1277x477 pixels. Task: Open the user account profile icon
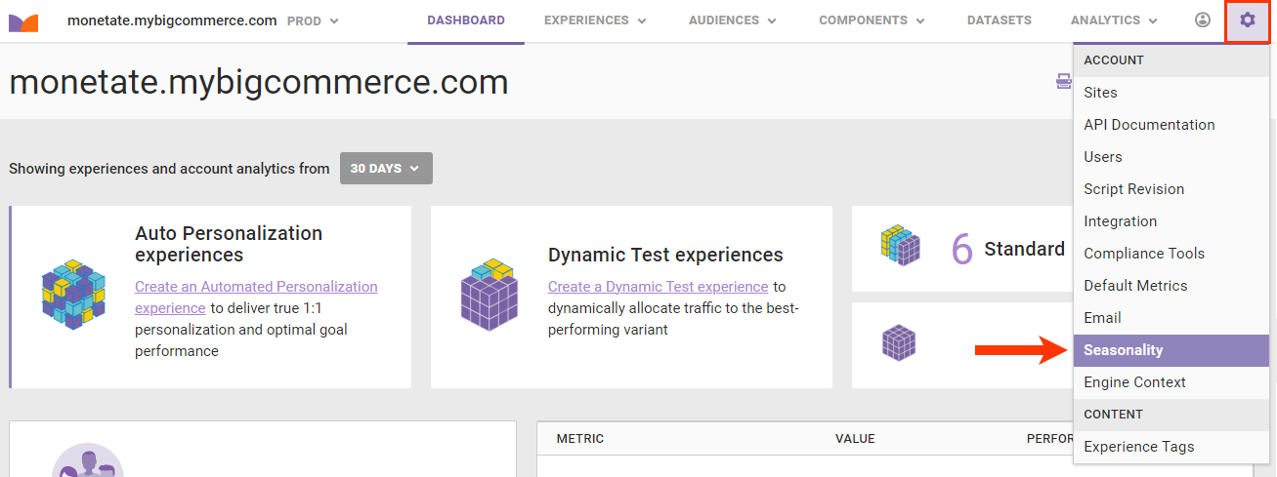(x=1203, y=20)
